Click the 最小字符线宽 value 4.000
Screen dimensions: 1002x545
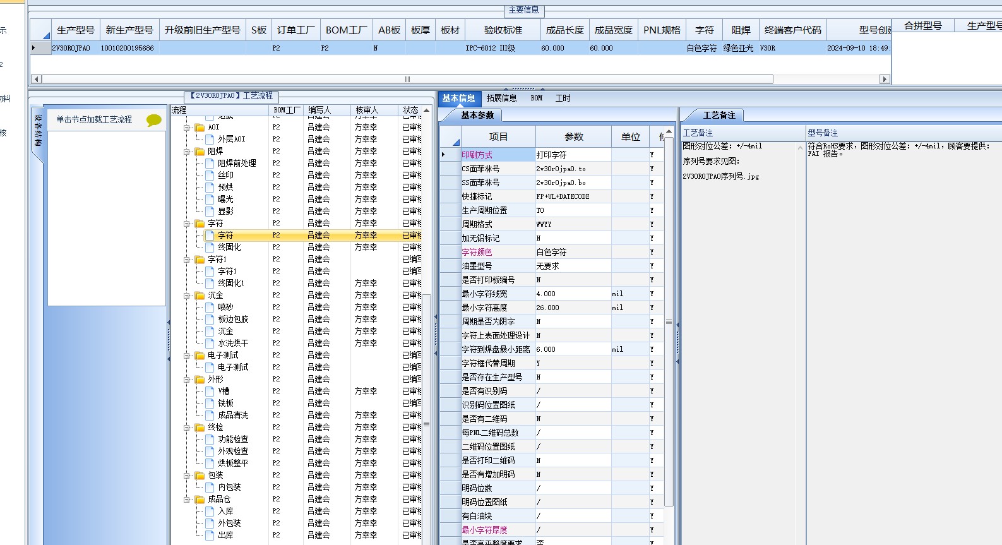[573, 294]
